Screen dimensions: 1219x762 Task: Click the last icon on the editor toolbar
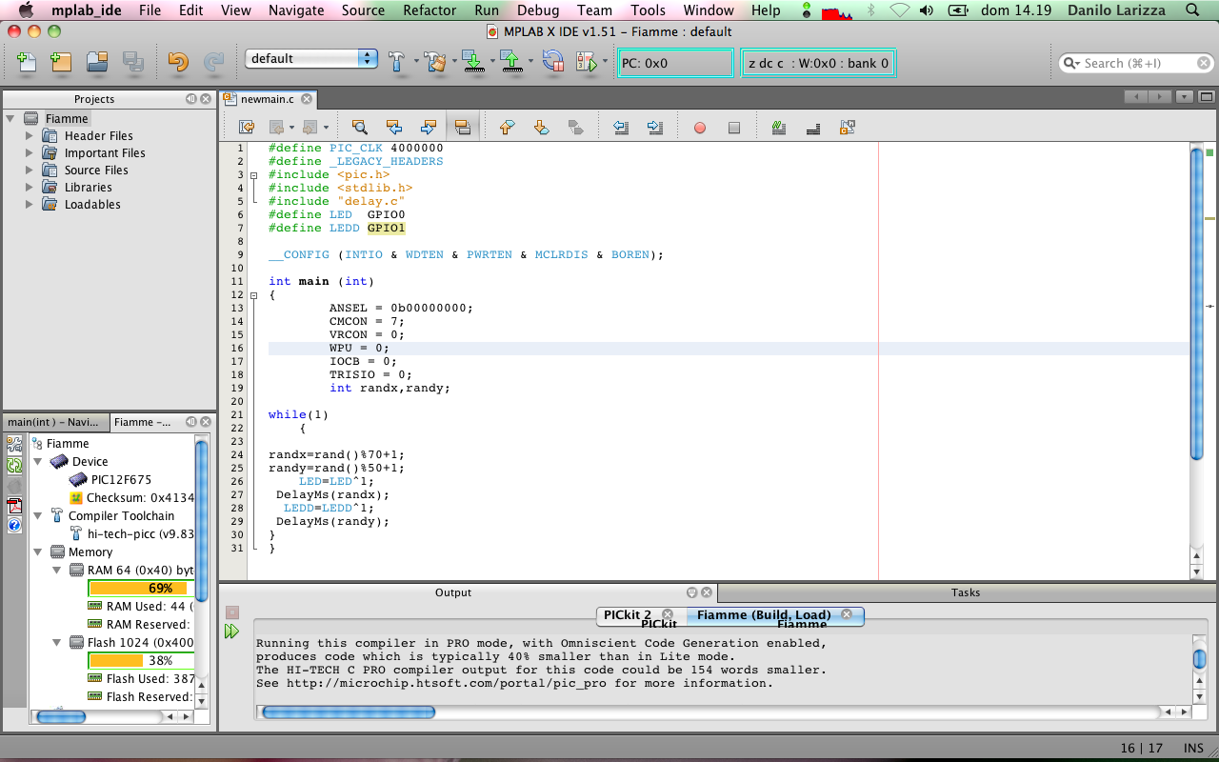click(848, 127)
